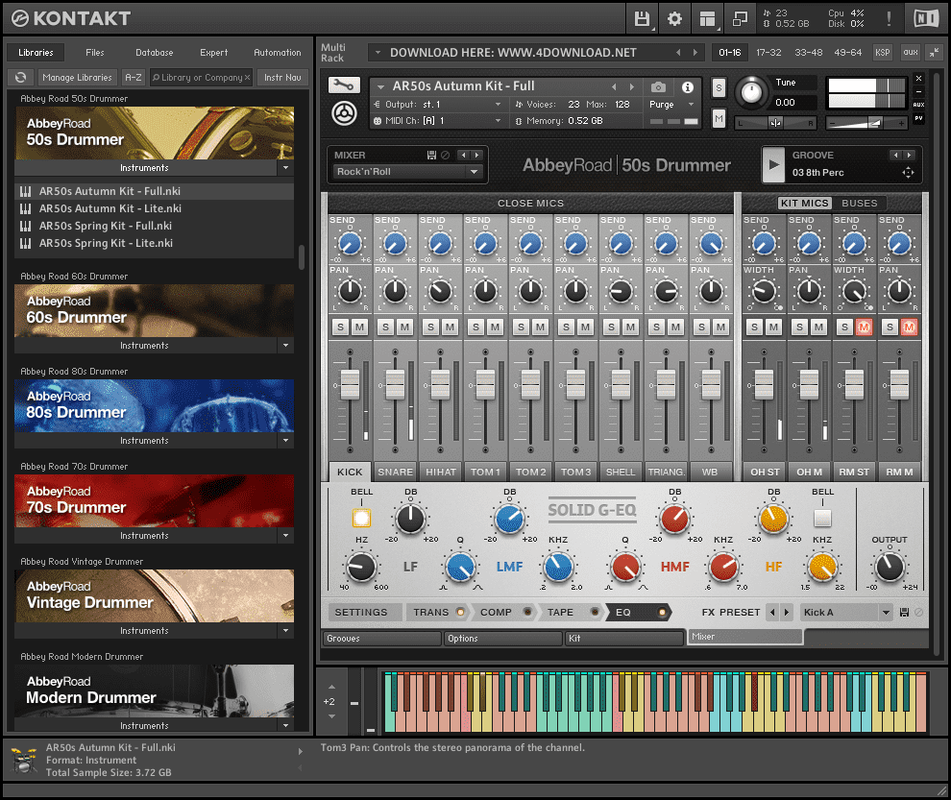Click the Manage Libraries button
The image size is (951, 800).
click(77, 77)
